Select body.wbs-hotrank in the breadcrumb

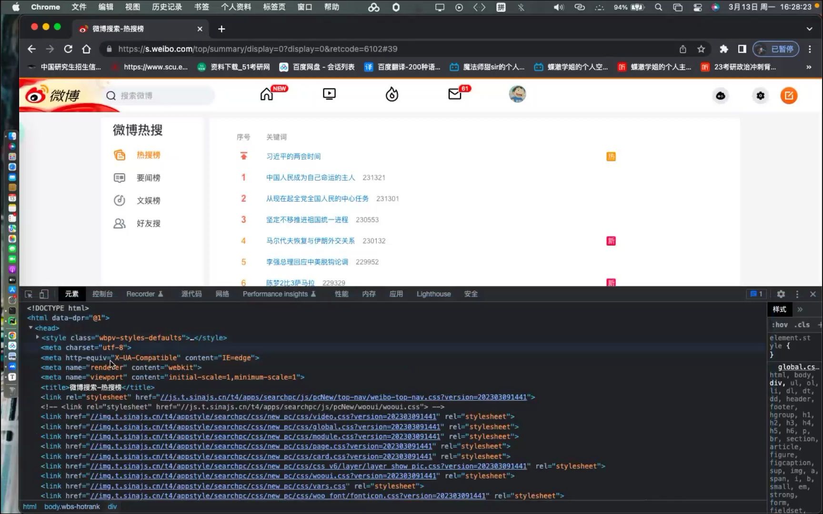click(x=72, y=506)
